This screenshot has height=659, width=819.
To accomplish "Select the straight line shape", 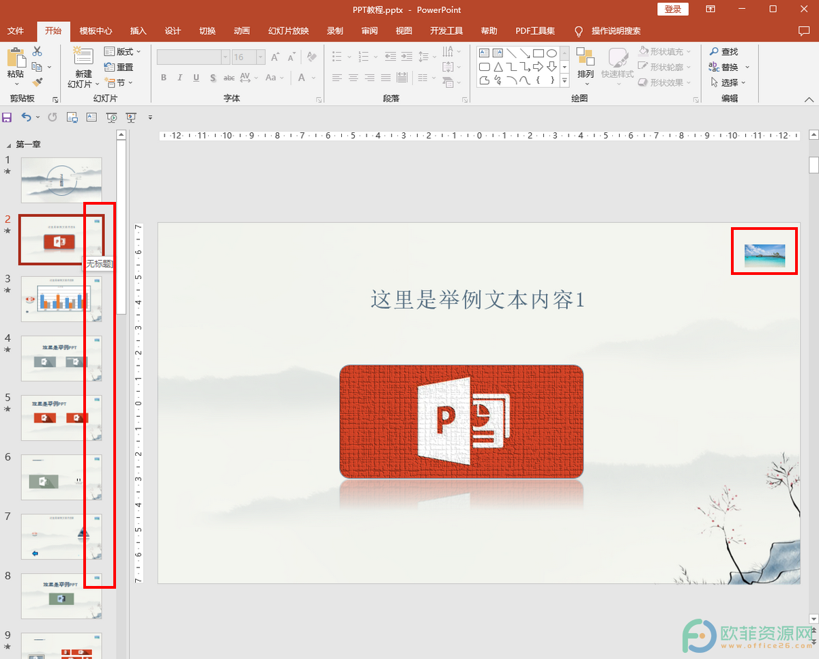I will [511, 53].
